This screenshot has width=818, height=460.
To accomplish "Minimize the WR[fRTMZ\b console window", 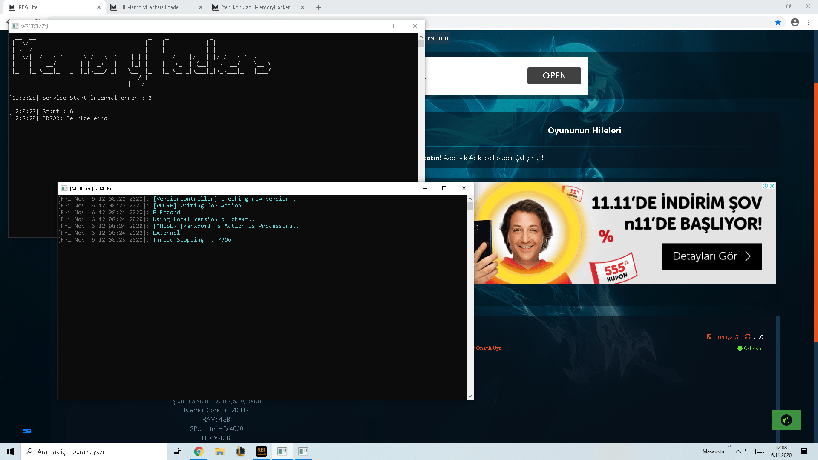I will [376, 26].
